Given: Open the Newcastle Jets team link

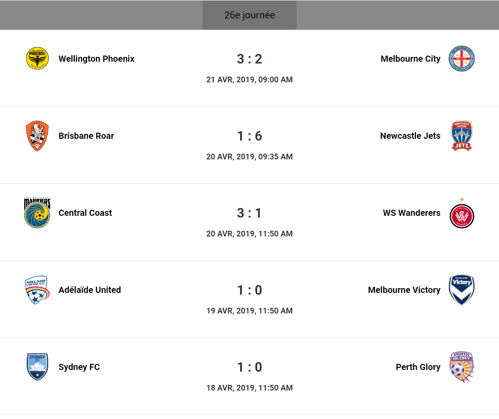Looking at the screenshot, I should coord(410,136).
